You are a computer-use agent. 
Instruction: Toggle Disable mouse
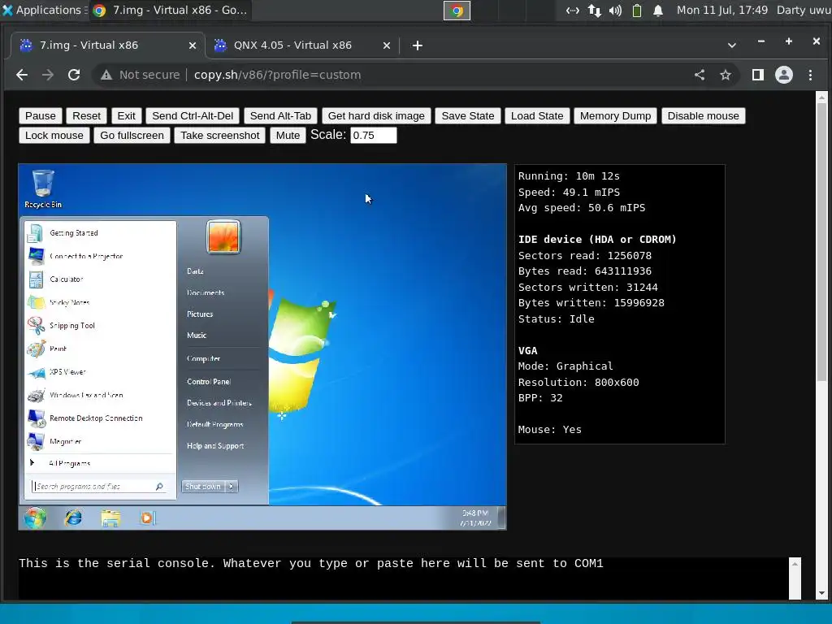(x=703, y=115)
